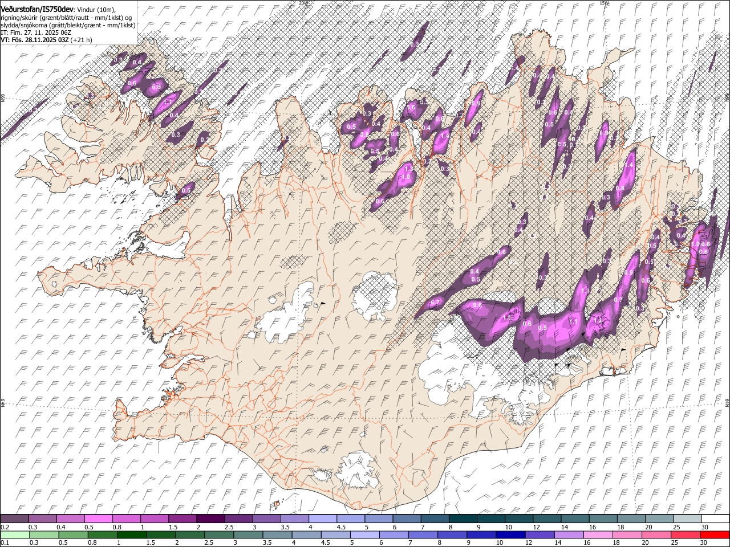Select dark teal 8–9 swatch in upper legend
The height and width of the screenshot is (547, 730).
tap(463, 519)
